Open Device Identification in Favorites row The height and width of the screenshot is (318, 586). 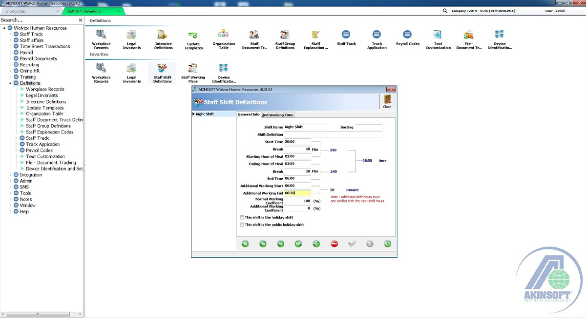click(x=224, y=73)
